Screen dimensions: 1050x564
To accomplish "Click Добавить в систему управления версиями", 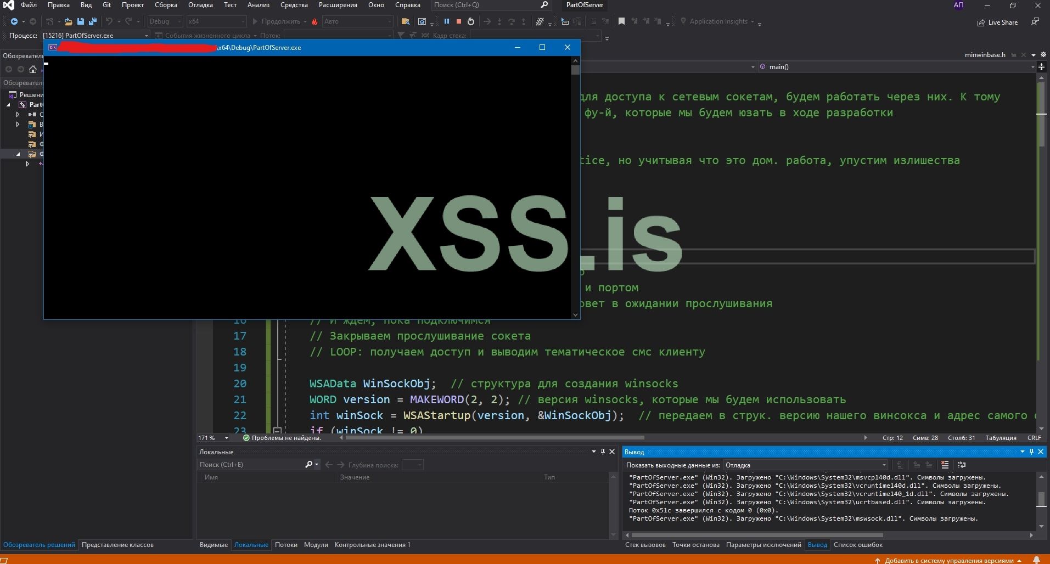I will click(949, 560).
